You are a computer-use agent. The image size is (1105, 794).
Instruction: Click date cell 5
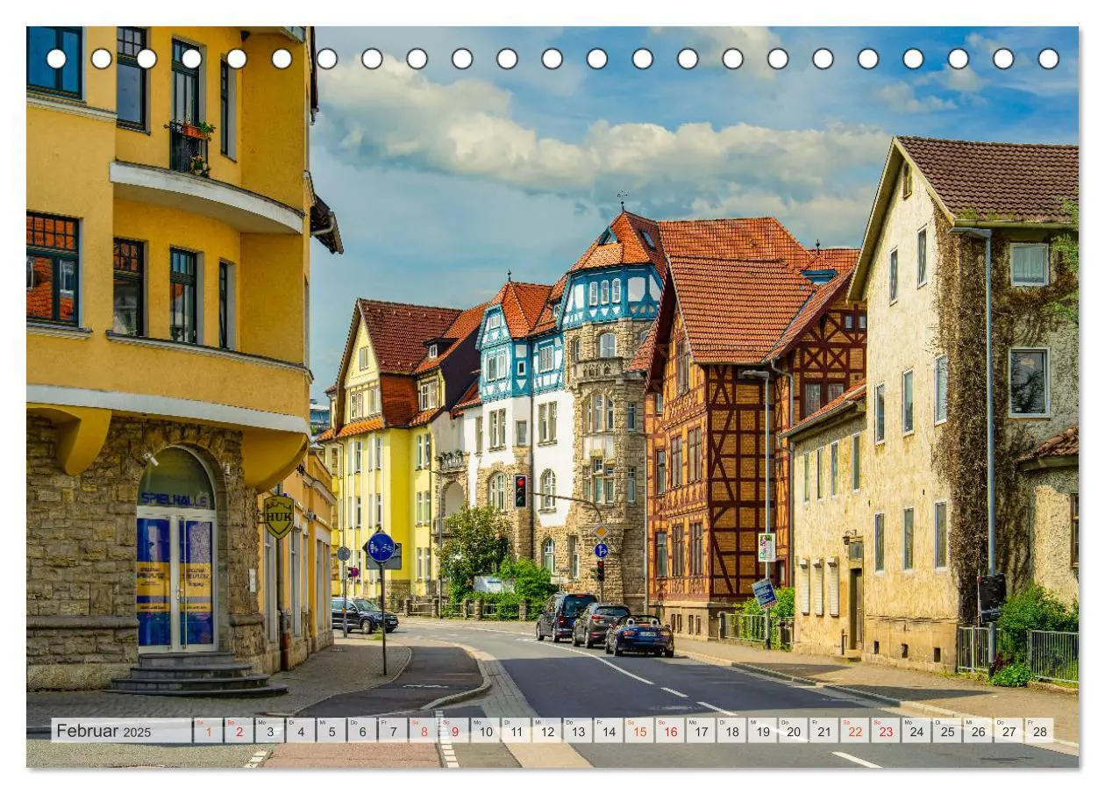(x=331, y=730)
